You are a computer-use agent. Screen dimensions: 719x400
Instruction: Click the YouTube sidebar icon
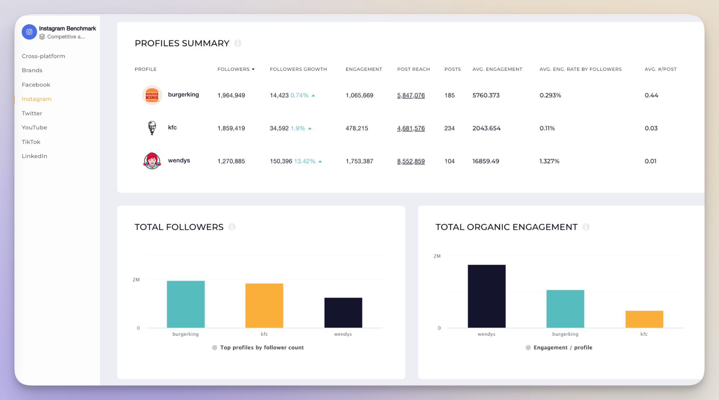click(x=34, y=127)
